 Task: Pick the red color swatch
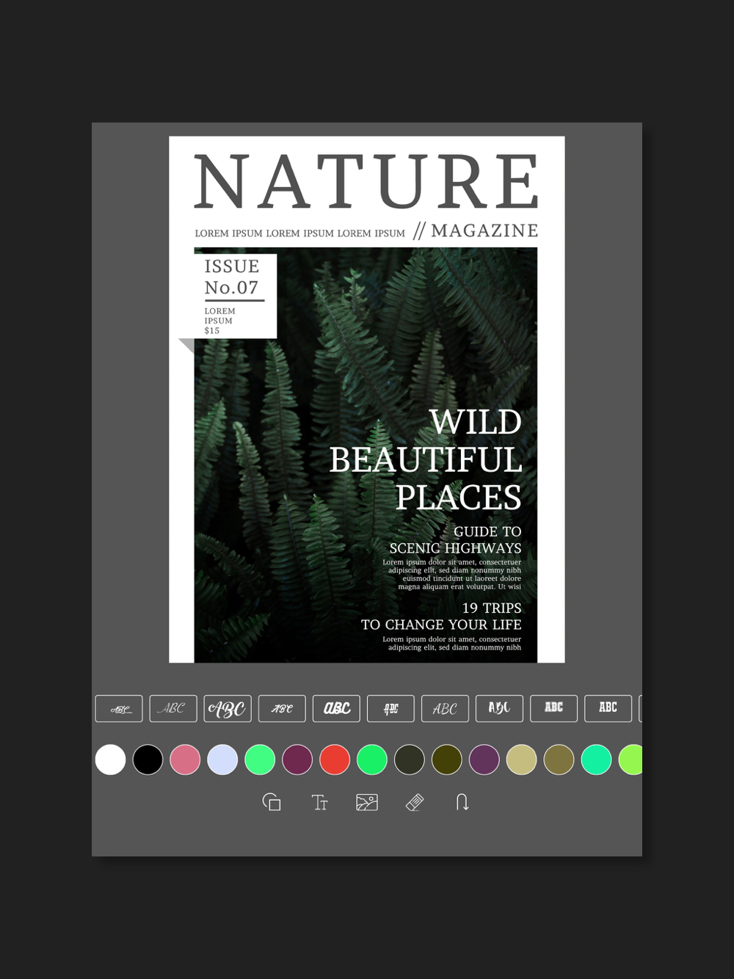[335, 760]
